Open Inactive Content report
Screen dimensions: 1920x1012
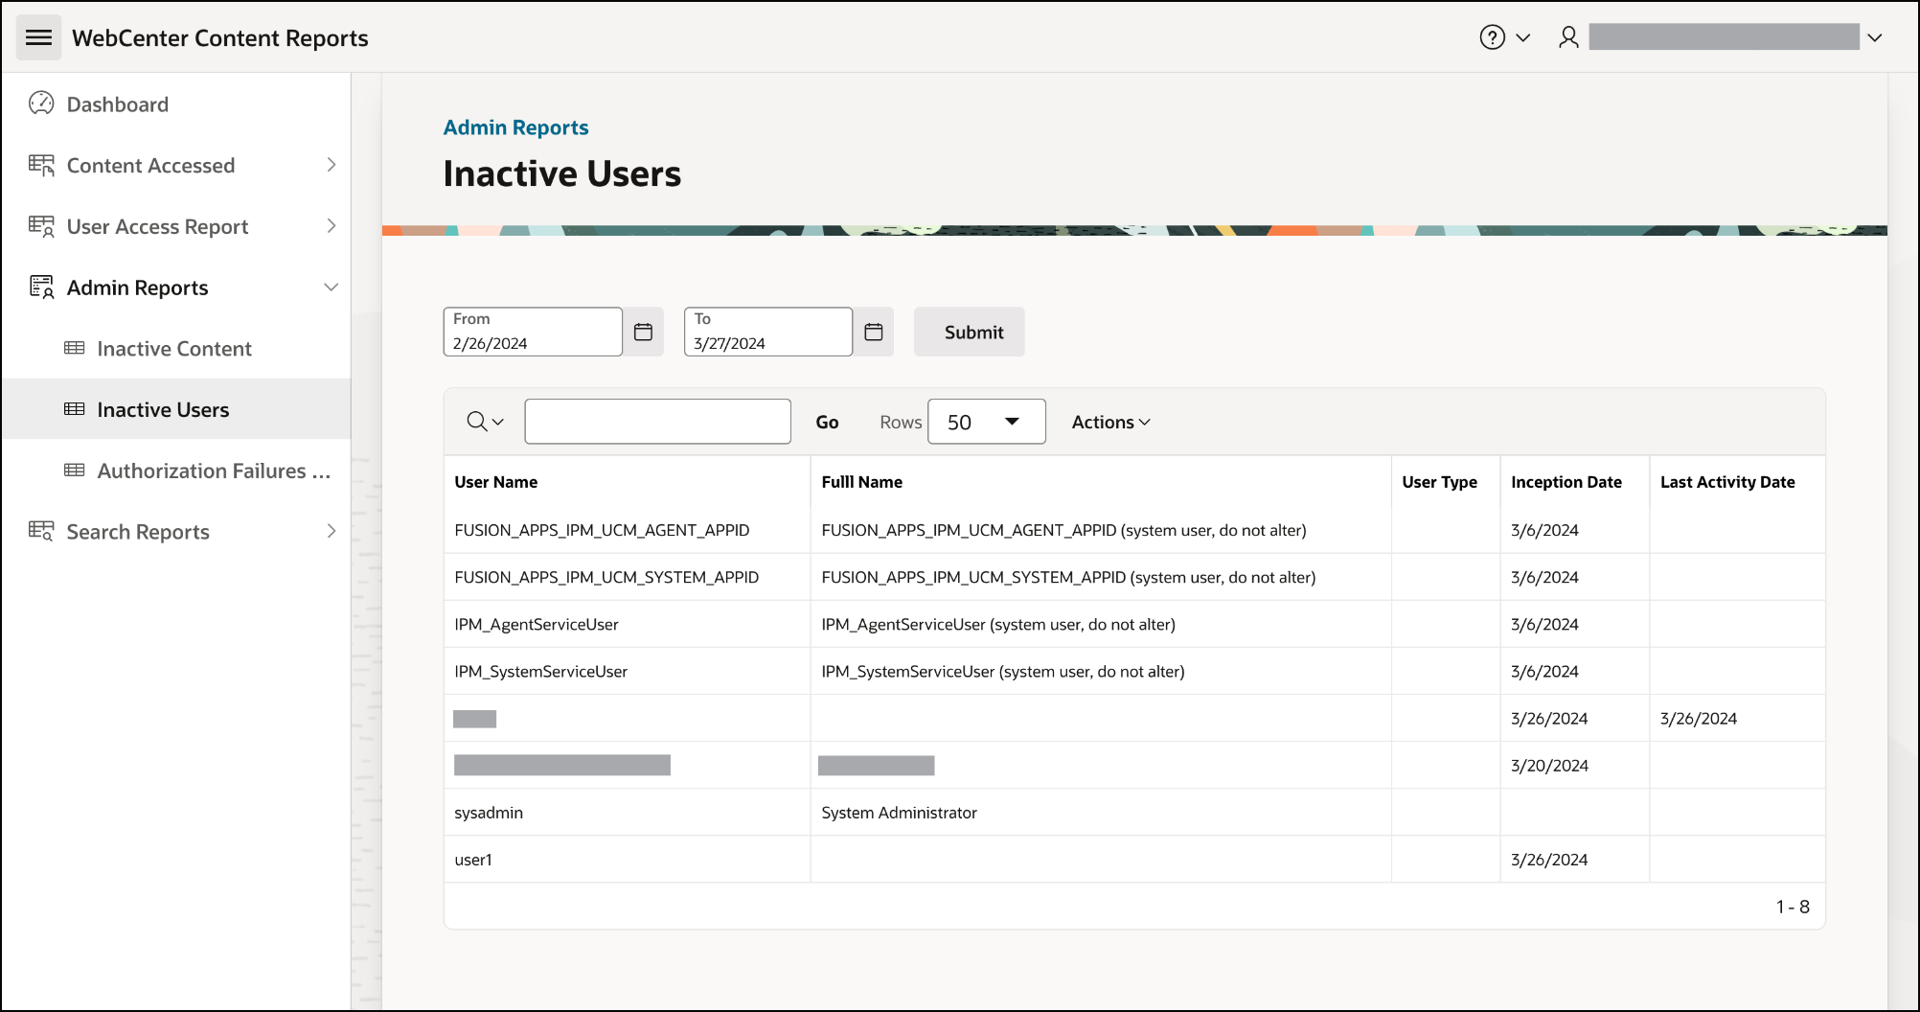click(x=174, y=349)
